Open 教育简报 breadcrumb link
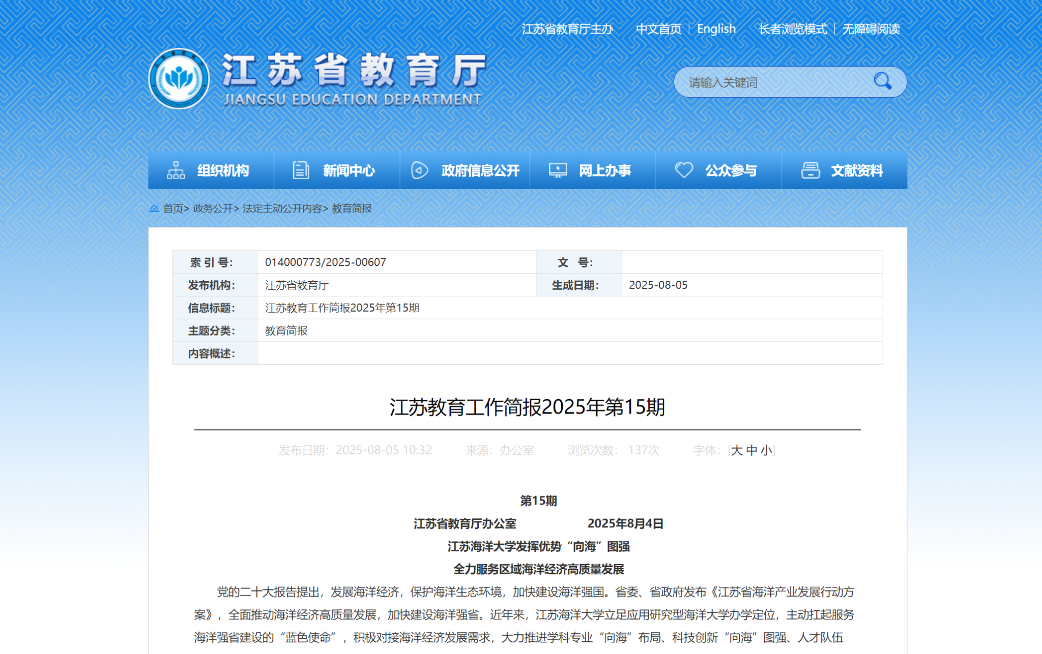 point(352,209)
